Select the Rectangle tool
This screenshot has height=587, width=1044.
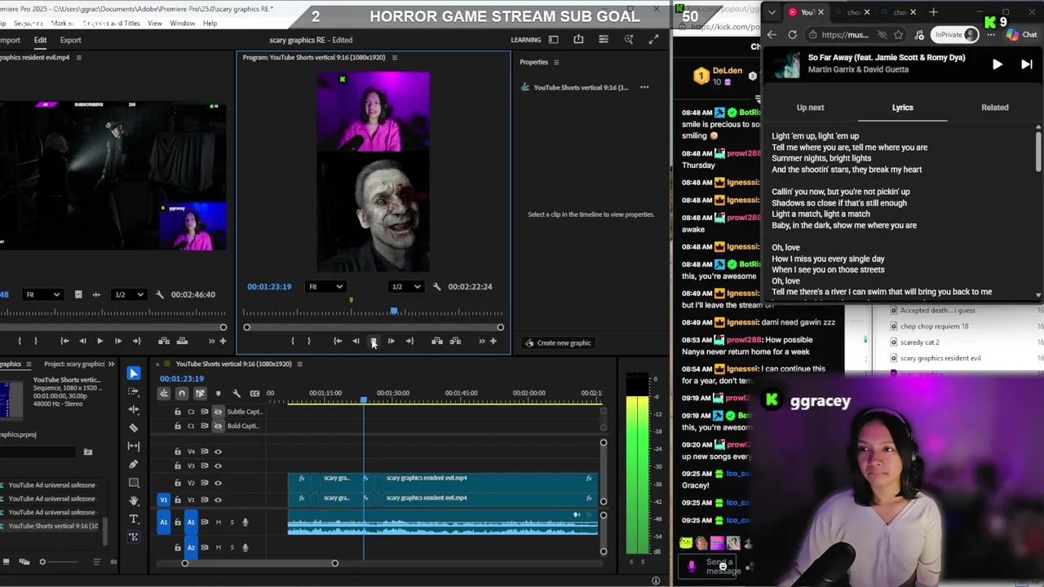click(134, 483)
